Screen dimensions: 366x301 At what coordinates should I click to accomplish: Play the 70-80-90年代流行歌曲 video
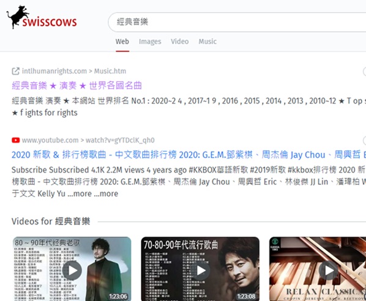(x=201, y=270)
